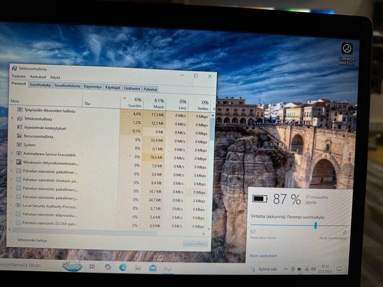This screenshot has width=383, height=287.
Task: Expand the Tehtävienhallinta process row
Action: coord(12,118)
